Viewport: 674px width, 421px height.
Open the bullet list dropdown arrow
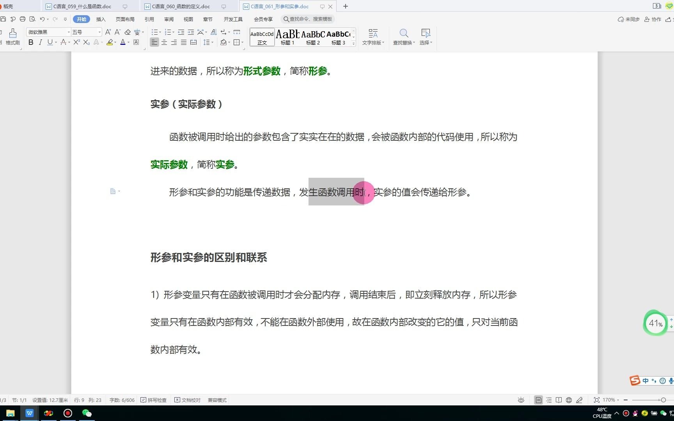(x=160, y=32)
